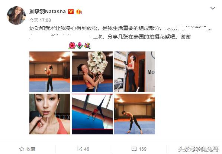Open photo beside the trailer door
The image size is (222, 154).
coord(135,72)
